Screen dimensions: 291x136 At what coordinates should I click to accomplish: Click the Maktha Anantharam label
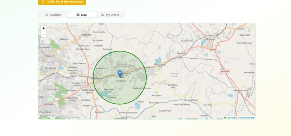(128, 113)
